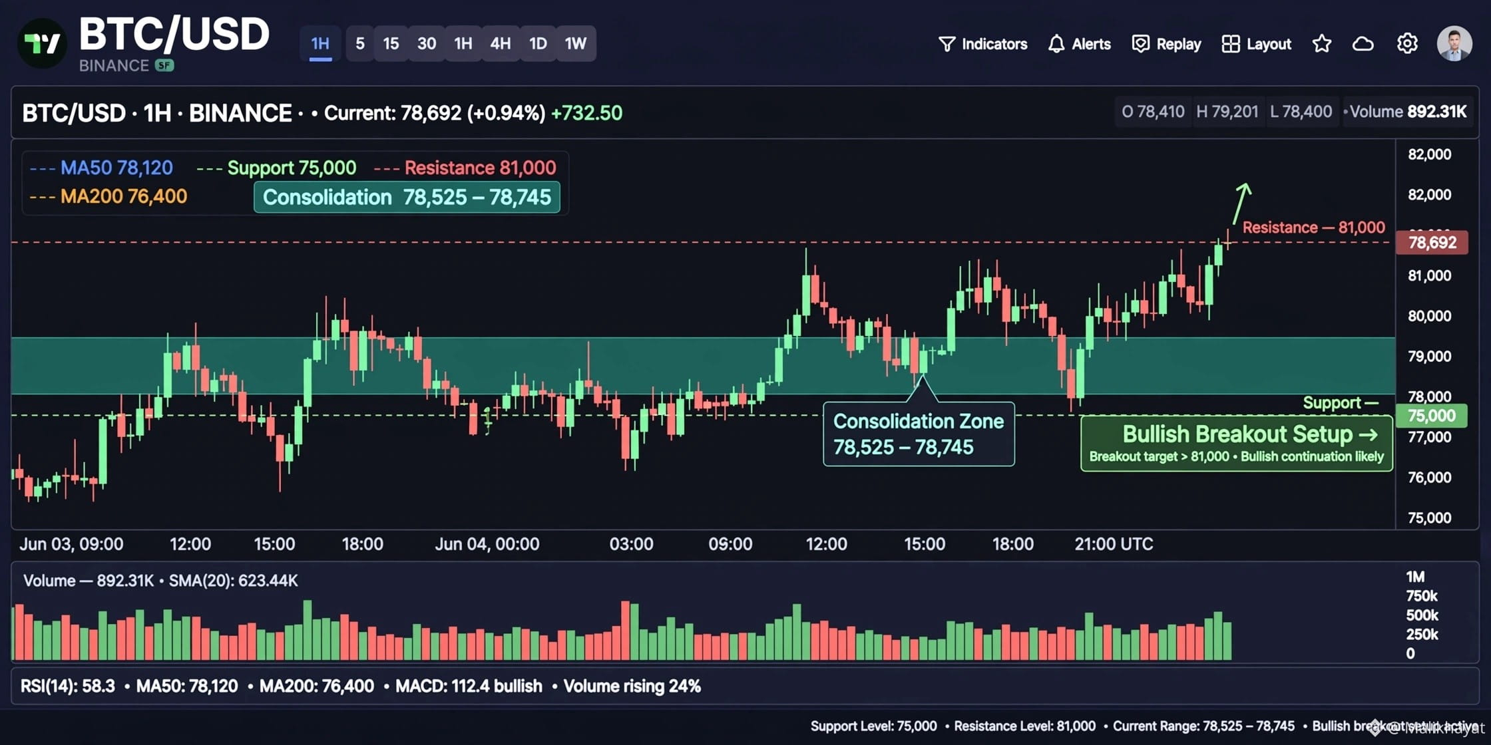
Task: Open the Layout options
Action: (1257, 44)
